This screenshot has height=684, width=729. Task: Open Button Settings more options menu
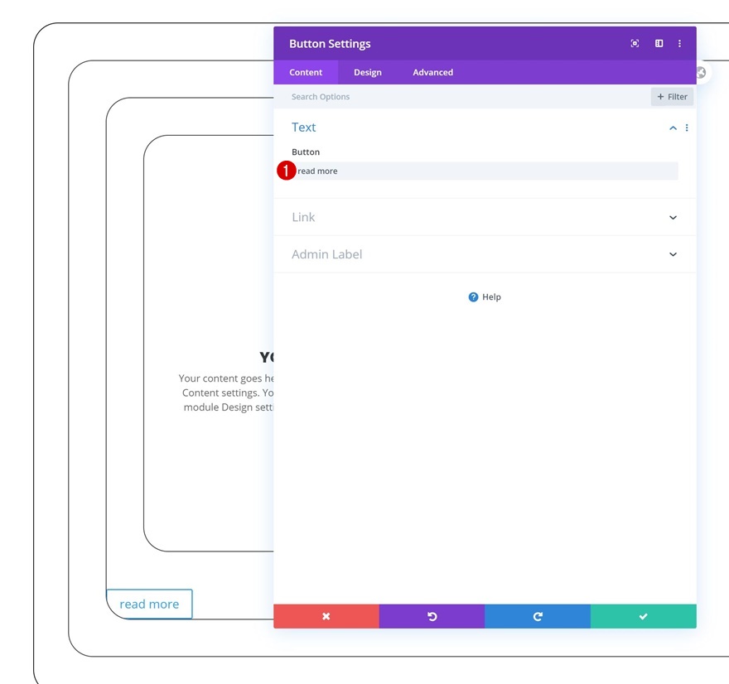(x=679, y=43)
